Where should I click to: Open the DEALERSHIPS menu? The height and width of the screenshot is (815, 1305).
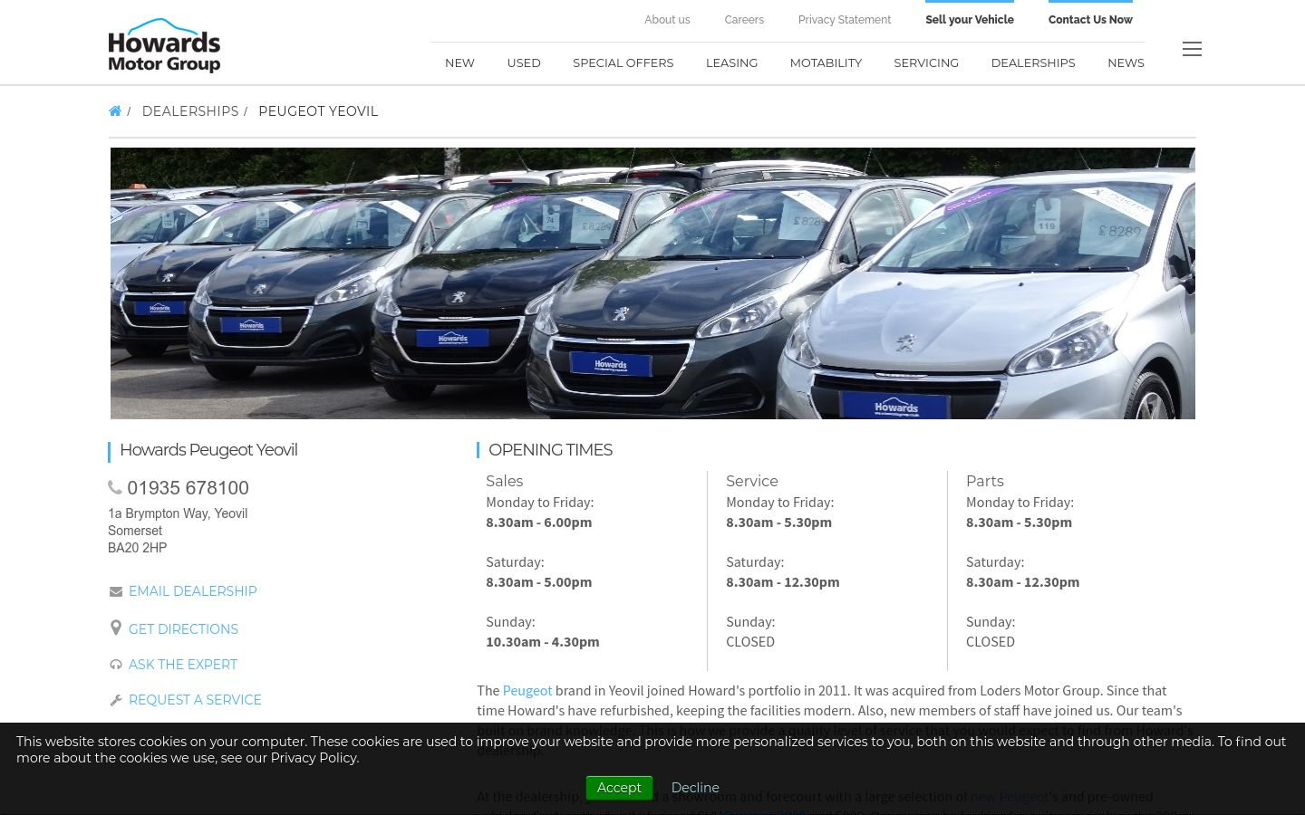coord(1033,62)
